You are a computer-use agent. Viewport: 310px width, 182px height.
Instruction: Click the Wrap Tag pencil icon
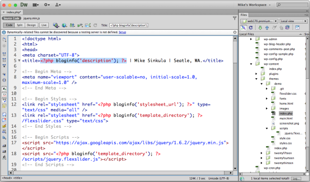(x=4, y=126)
